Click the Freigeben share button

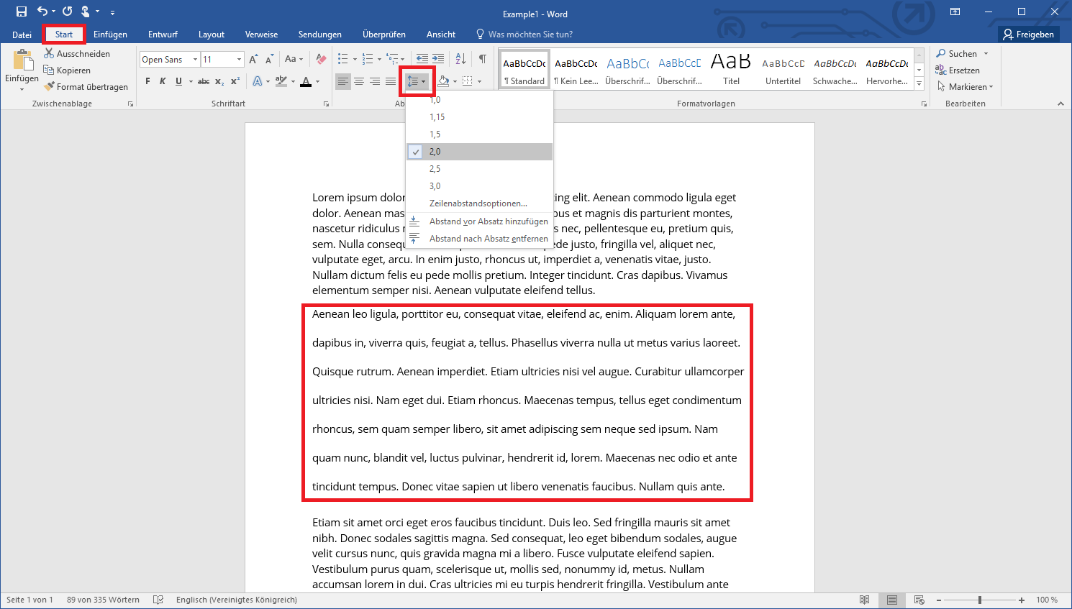1029,35
